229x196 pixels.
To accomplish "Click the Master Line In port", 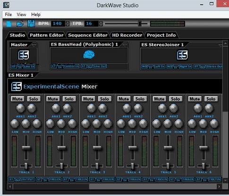I will (x=29, y=66).
